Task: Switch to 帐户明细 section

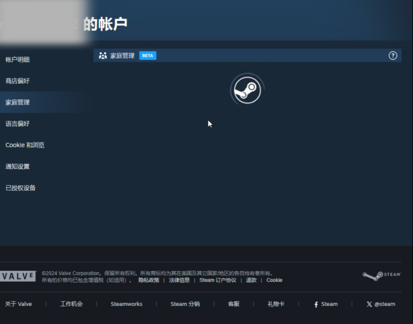Action: [17, 59]
